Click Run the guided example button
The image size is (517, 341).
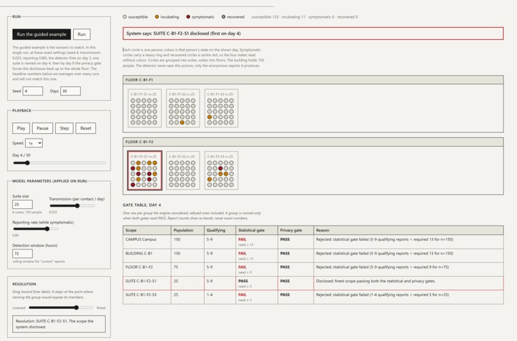click(42, 34)
